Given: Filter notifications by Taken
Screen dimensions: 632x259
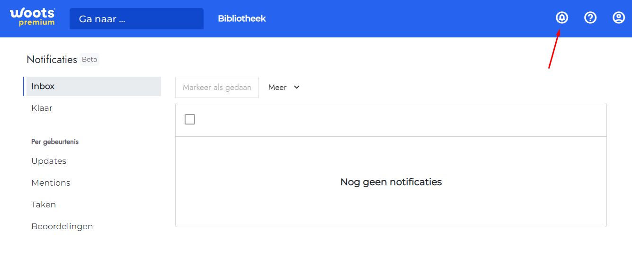Looking at the screenshot, I should coord(44,205).
